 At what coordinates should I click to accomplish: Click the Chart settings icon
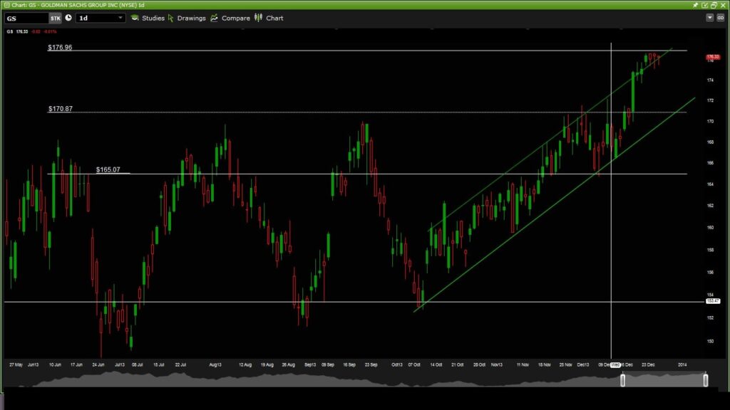coord(259,18)
